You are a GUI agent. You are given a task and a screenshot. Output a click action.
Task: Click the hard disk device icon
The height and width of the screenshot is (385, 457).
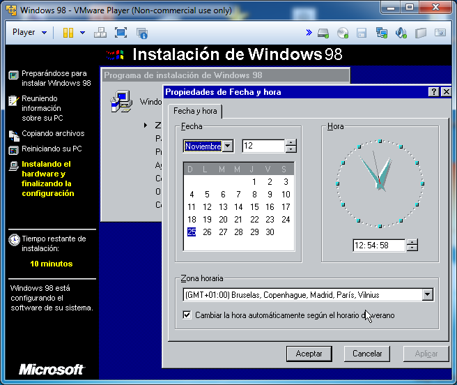[323, 33]
